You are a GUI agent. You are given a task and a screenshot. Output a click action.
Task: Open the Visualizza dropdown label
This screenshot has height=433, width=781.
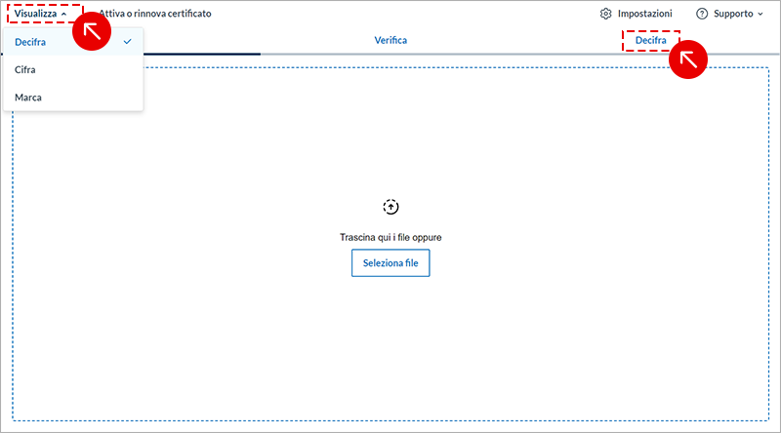(35, 14)
